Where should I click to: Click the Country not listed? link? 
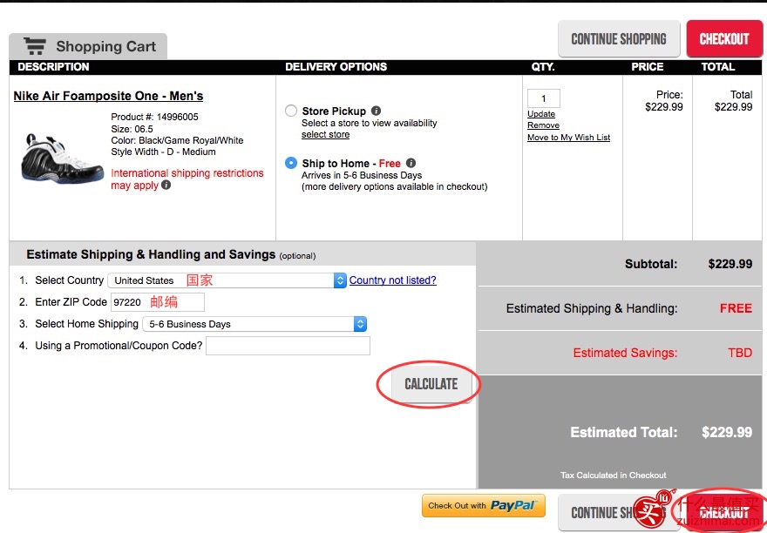pos(392,280)
